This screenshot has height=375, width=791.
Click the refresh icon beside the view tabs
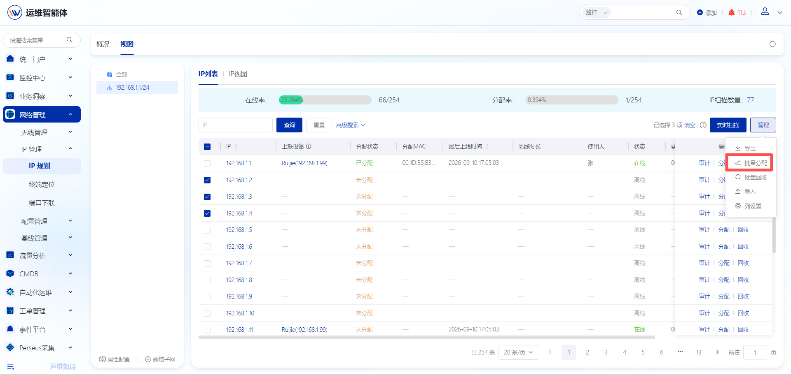[772, 44]
